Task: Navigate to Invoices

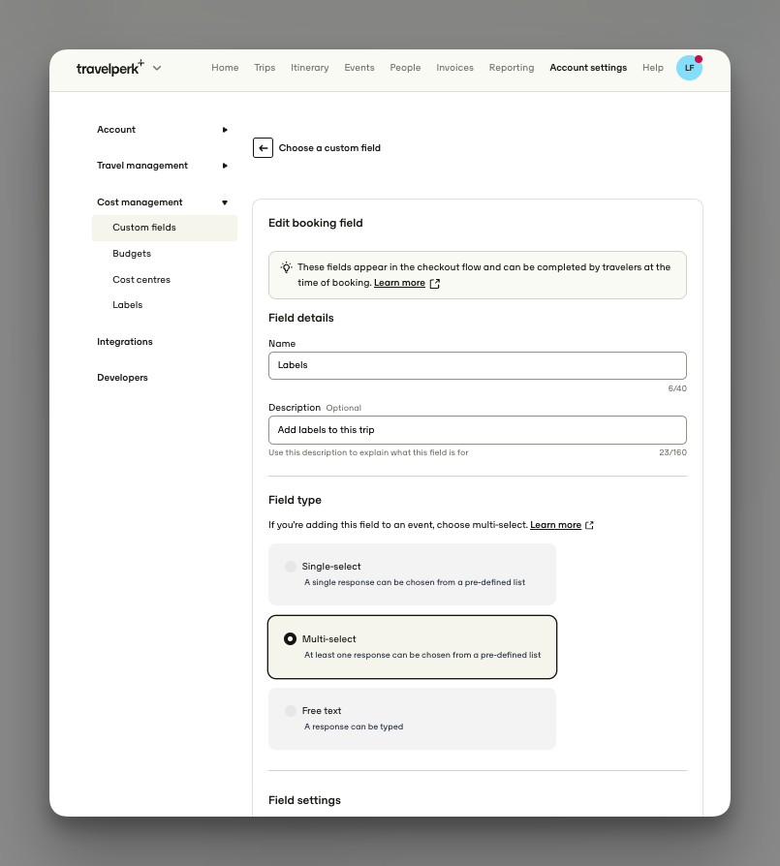Action: pos(454,68)
